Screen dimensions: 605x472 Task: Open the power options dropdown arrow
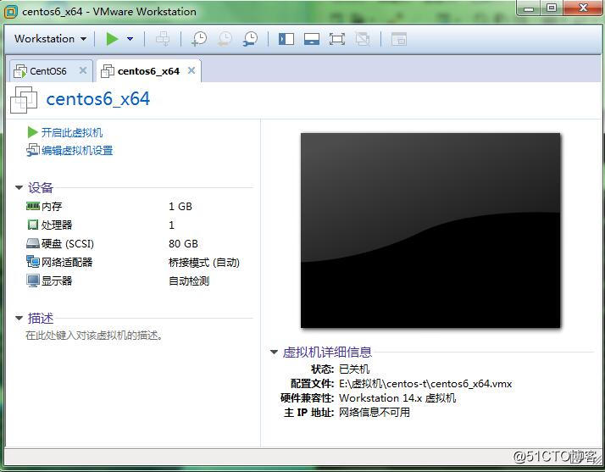(130, 39)
